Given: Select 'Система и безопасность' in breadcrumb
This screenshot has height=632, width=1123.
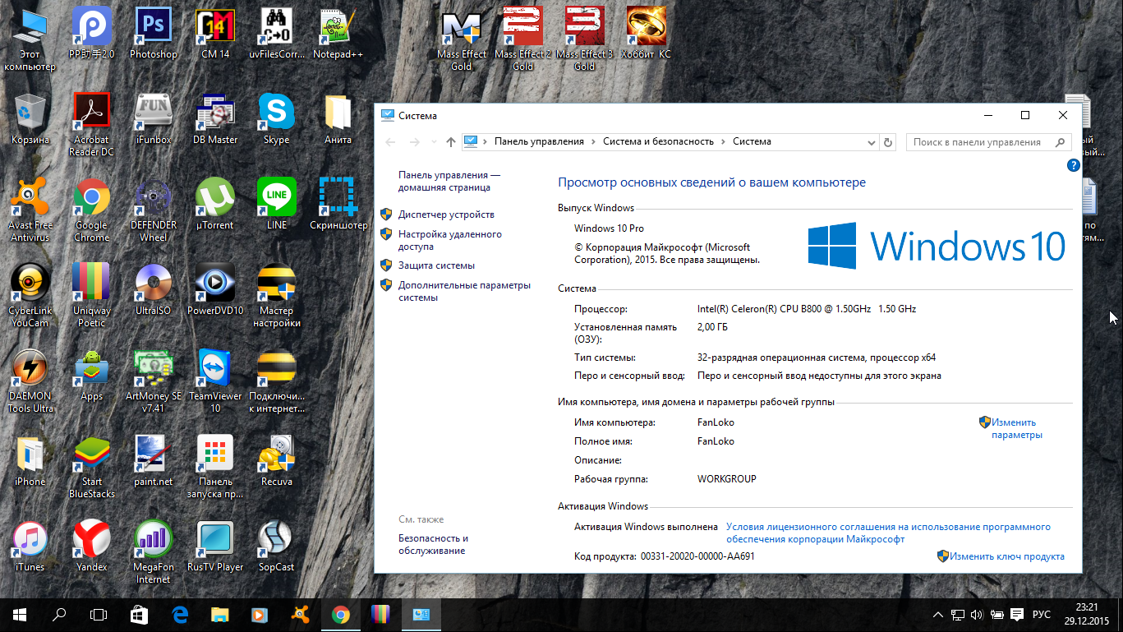Looking at the screenshot, I should 658,141.
